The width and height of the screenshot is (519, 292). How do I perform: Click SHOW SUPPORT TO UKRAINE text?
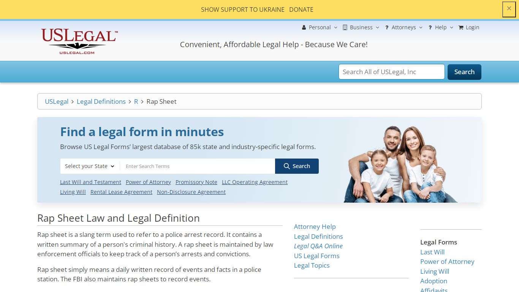tap(243, 10)
